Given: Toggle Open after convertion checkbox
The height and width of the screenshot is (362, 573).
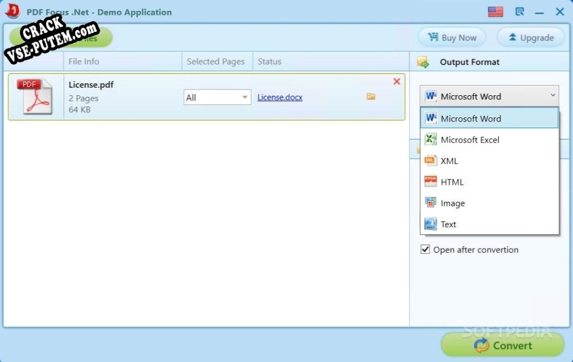Looking at the screenshot, I should coord(425,249).
